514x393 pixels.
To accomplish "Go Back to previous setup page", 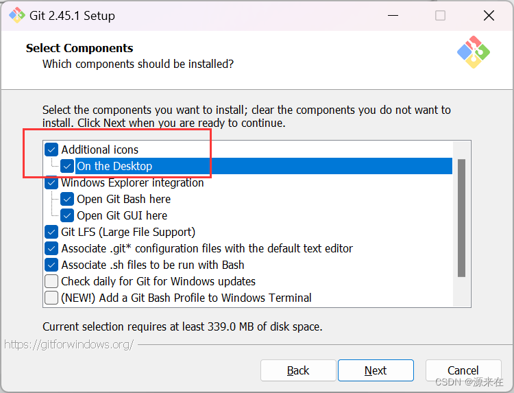I will 298,370.
